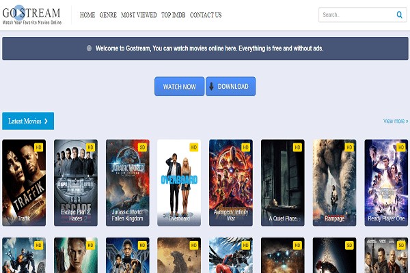This screenshot has height=273, width=410.
Task: Click the DOWNLOAD button
Action: (x=231, y=87)
